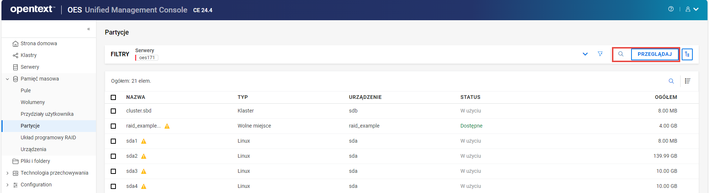Go to Wolumeny in the sidebar
Image resolution: width=709 pixels, height=193 pixels.
pos(32,102)
